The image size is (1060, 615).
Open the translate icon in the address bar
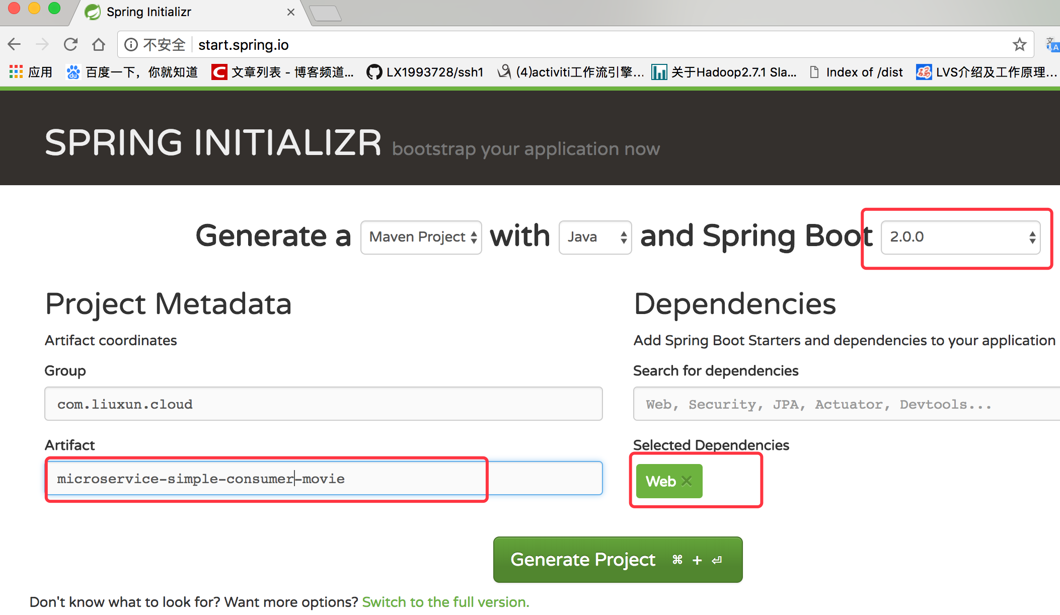tap(1052, 45)
